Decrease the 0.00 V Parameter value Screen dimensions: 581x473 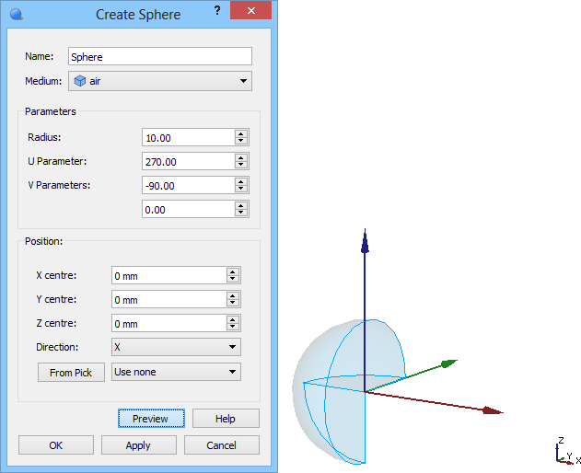point(241,213)
